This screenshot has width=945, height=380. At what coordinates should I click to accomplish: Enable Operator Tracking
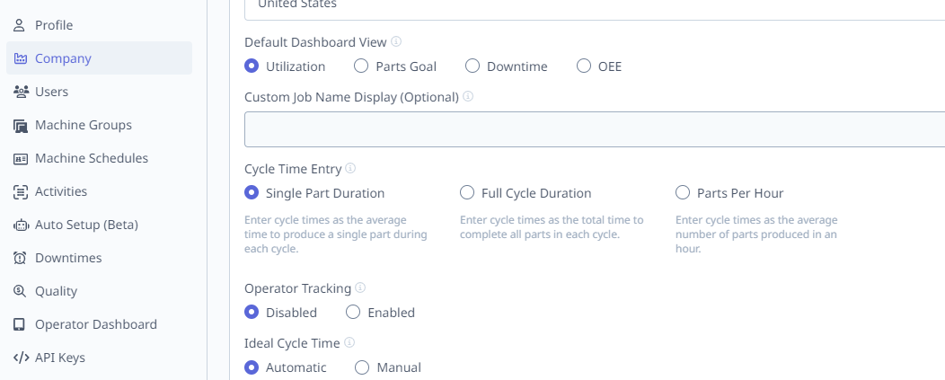tap(353, 313)
